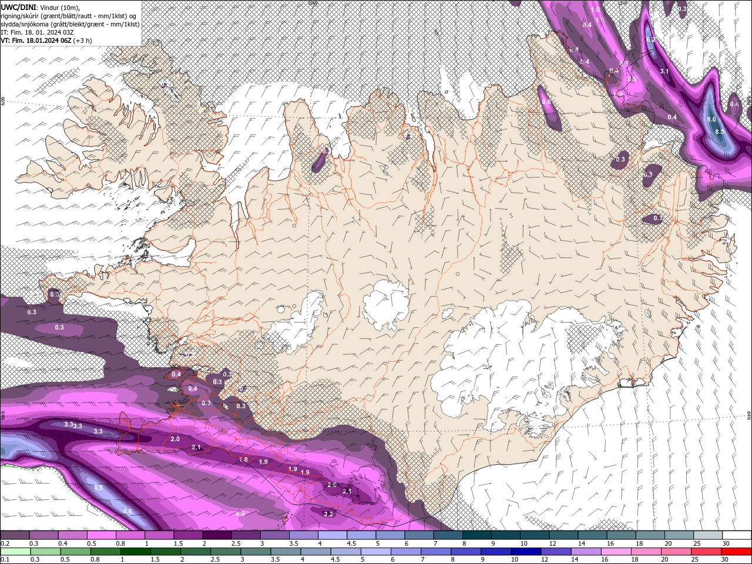The image size is (752, 564).
Task: Select the 9 swatch in the lower legend row
Action: click(x=496, y=552)
